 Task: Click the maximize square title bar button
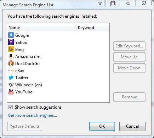point(113,4)
